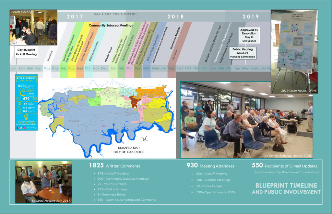332x214 pixels.
Task: Click the Community Subarea Meetings heading
Action: coord(111,25)
